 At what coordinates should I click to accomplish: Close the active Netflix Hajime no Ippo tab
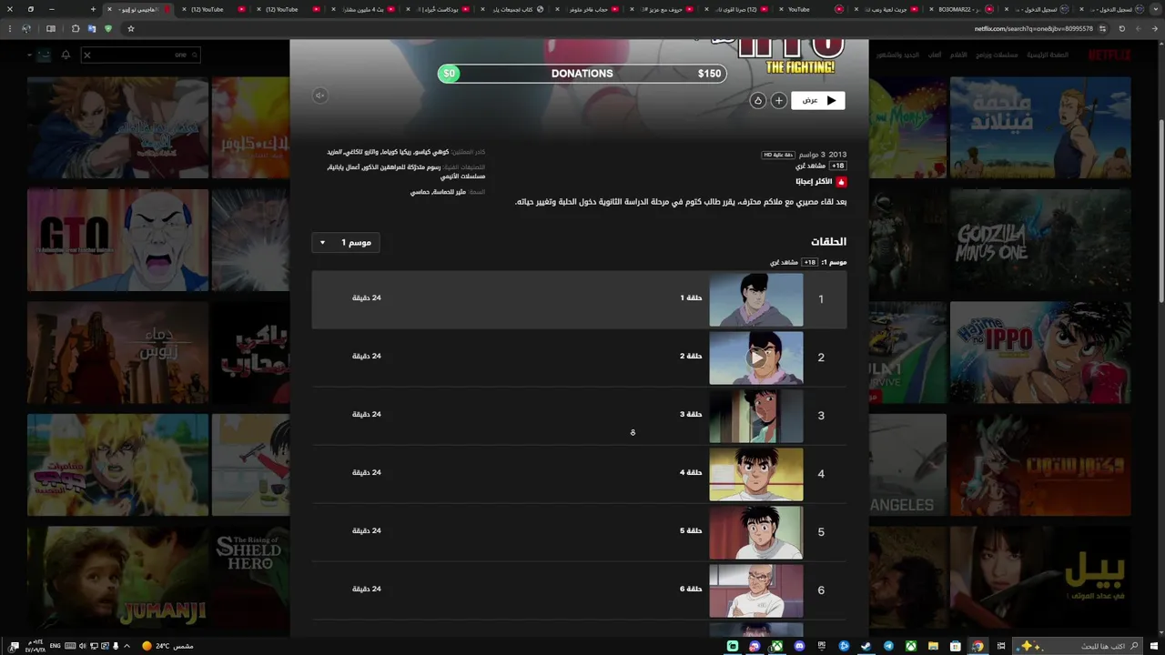tap(109, 9)
